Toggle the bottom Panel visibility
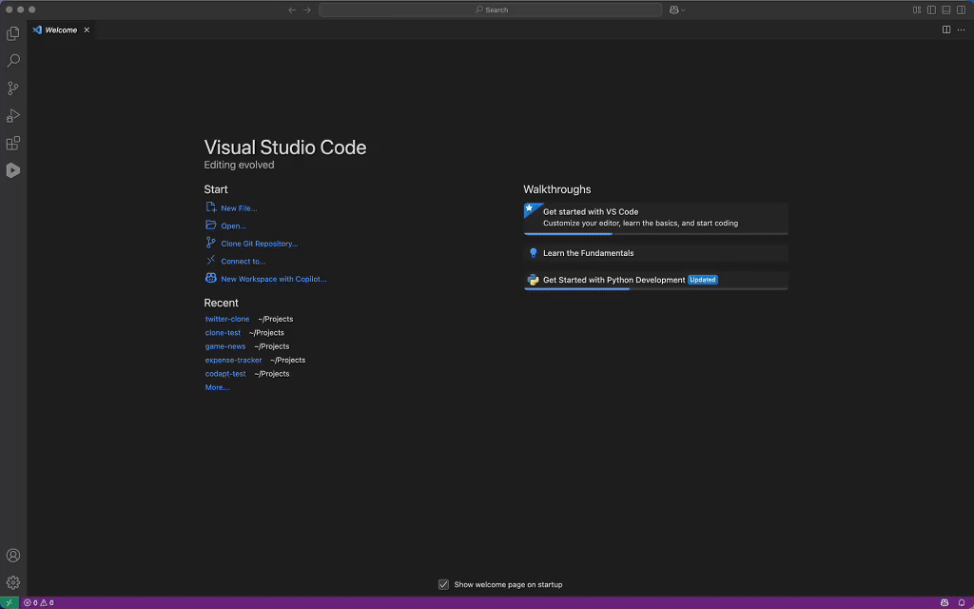 (x=946, y=10)
